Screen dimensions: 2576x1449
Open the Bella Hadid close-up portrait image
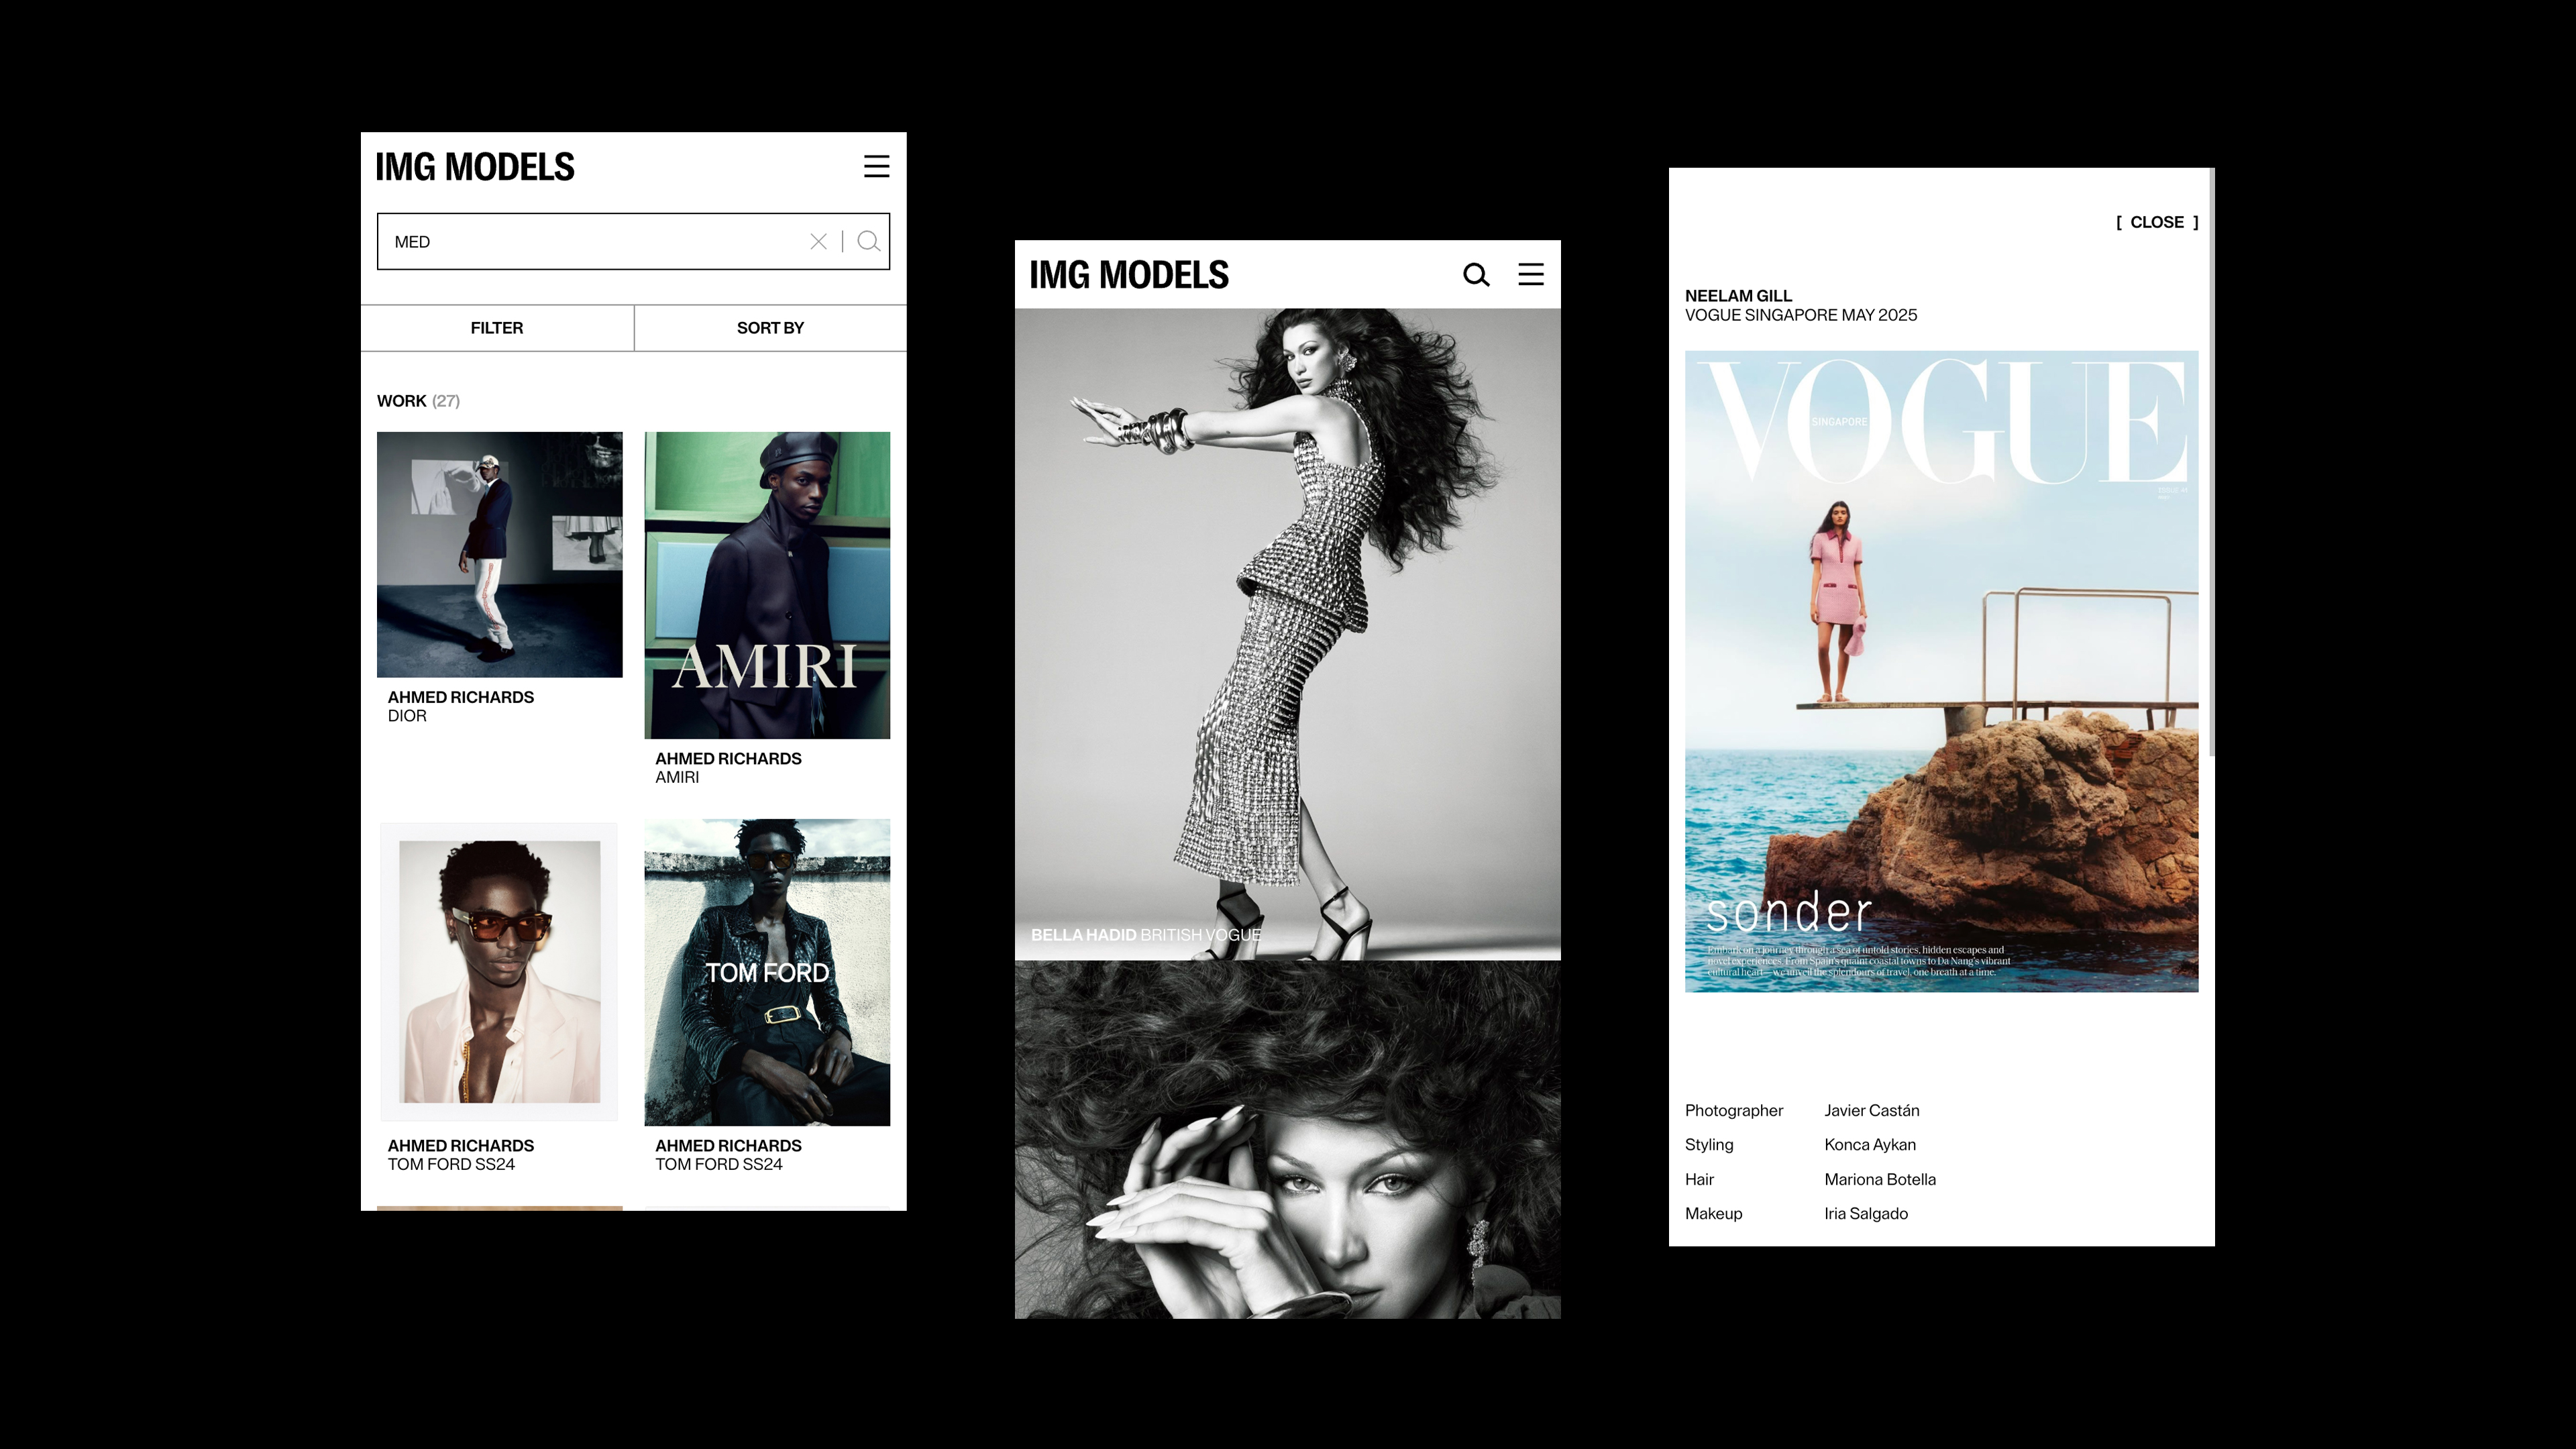point(1287,1140)
